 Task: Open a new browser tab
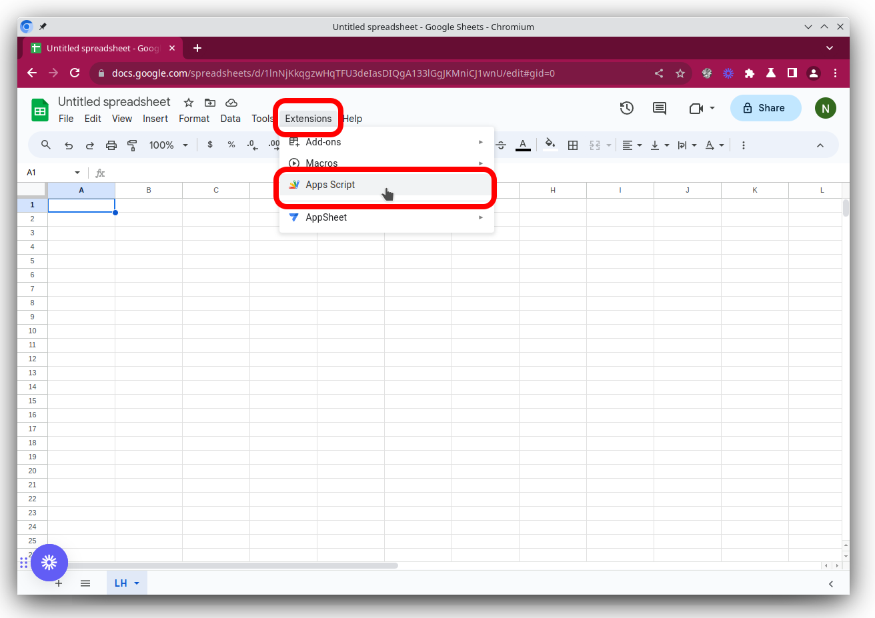tap(197, 48)
